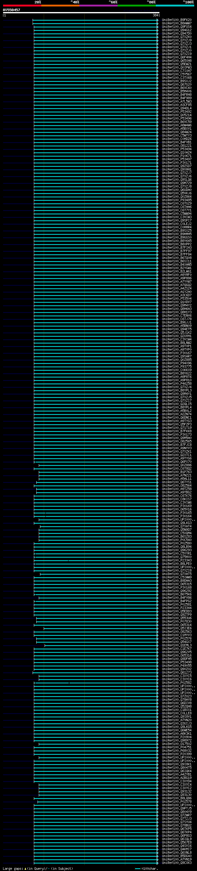Select label UniRef100_A7L5W3
Image resolution: width=197 pixels, height=871 pixels.
click(x=176, y=101)
